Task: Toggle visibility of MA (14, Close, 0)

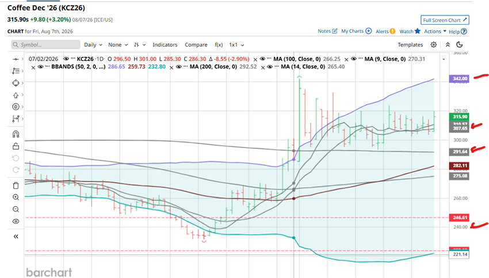Action: (270, 67)
